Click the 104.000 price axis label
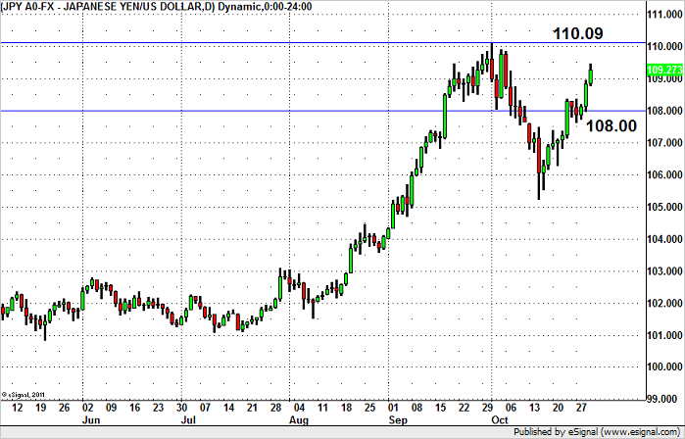 coord(666,239)
